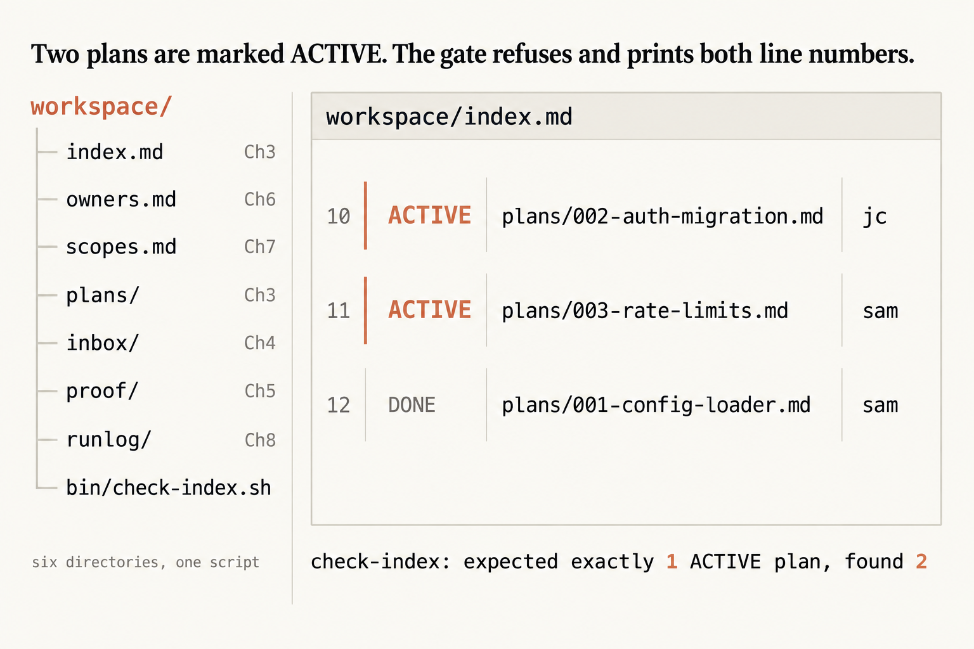Click the ACTIVE status on line 11
Image resolution: width=974 pixels, height=649 pixels.
[x=430, y=310]
